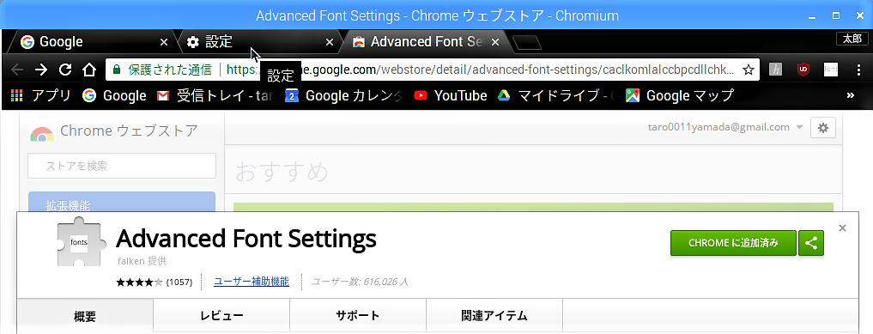Open the アプリ bookmark
The image size is (873, 334).
tap(40, 96)
